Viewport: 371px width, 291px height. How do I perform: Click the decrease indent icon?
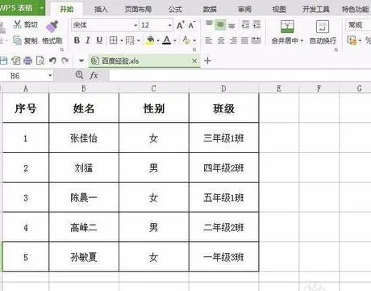click(245, 24)
